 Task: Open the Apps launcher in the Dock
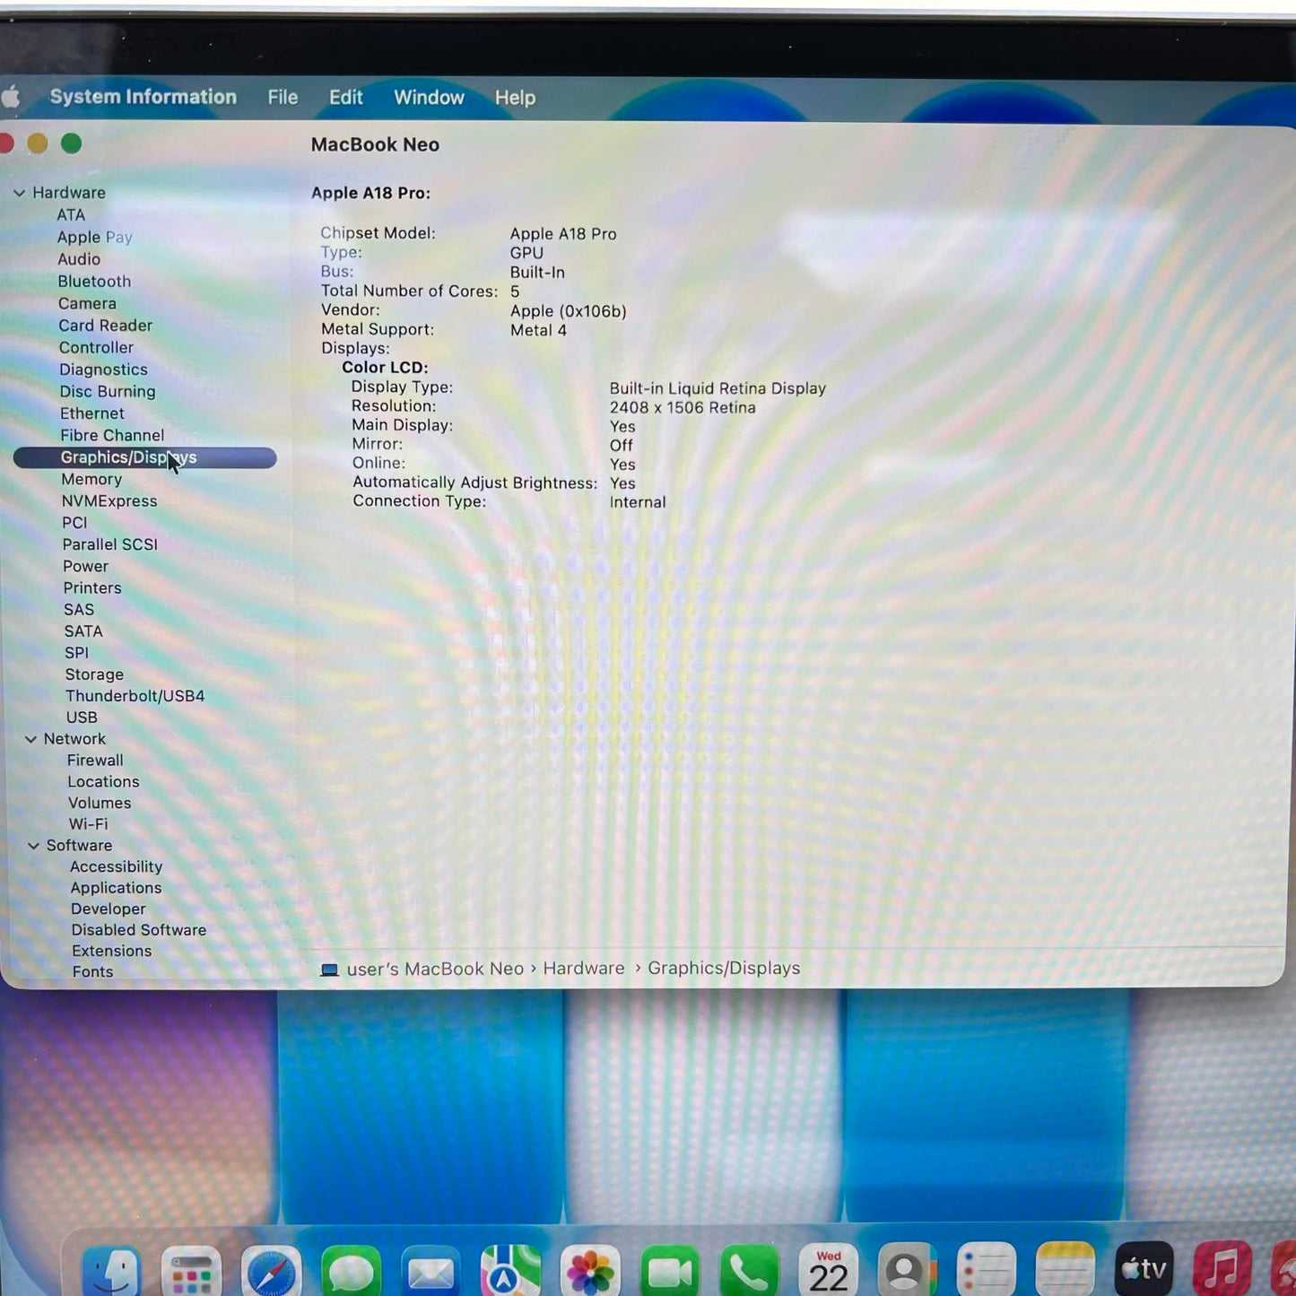pos(191,1271)
